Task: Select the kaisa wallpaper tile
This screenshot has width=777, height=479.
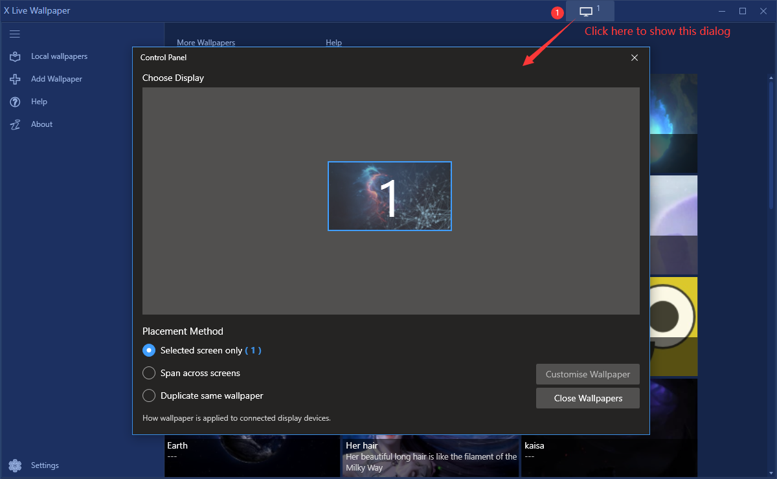Action: coord(609,456)
